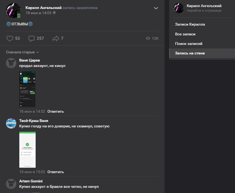Click перейти к странице link
This screenshot has height=193, width=235.
point(204,11)
